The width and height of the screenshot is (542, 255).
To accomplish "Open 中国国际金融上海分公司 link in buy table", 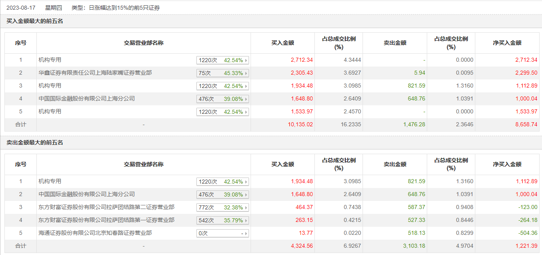I will tap(86, 99).
